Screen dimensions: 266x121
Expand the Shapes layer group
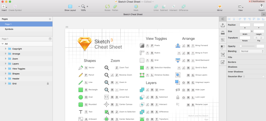pos(5,74)
